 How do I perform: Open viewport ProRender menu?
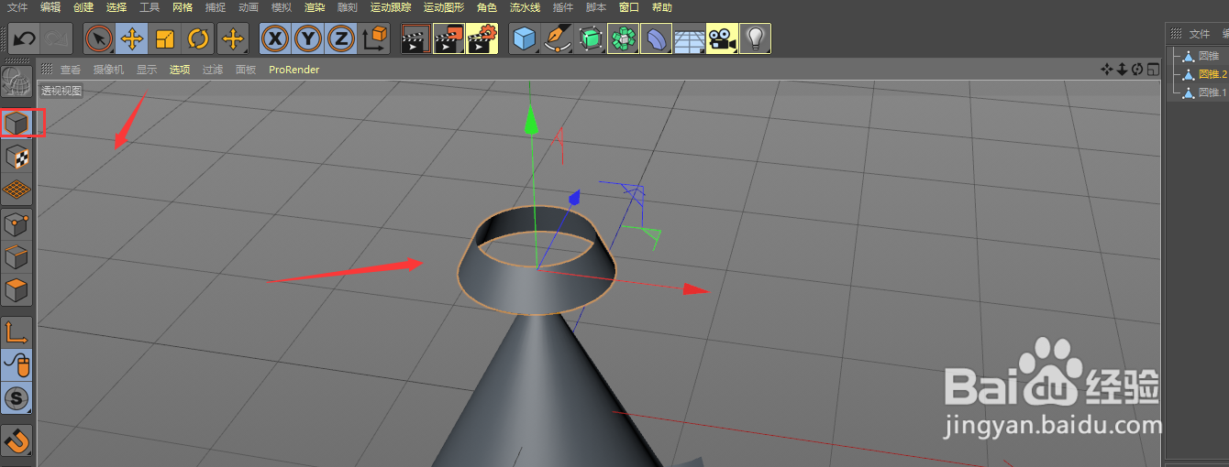[294, 70]
